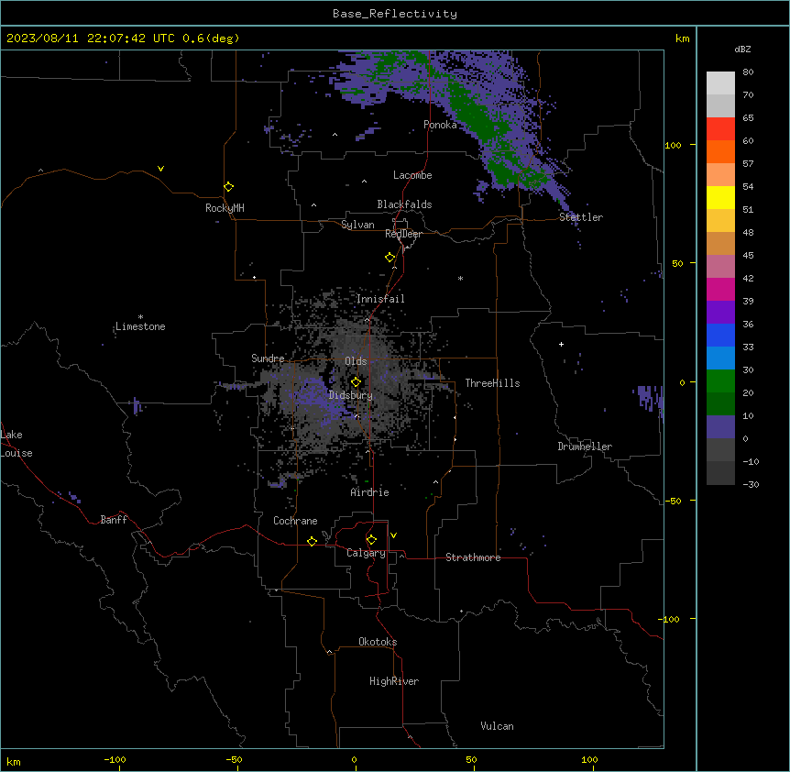
Task: Click the RedDeer city label
Action: 403,234
